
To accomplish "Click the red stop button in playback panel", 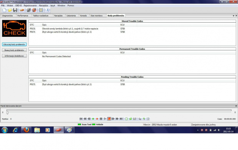I will click(109, 119).
